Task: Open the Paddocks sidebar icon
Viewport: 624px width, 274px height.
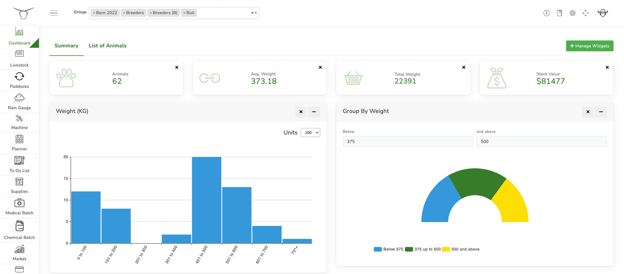Action: click(19, 80)
